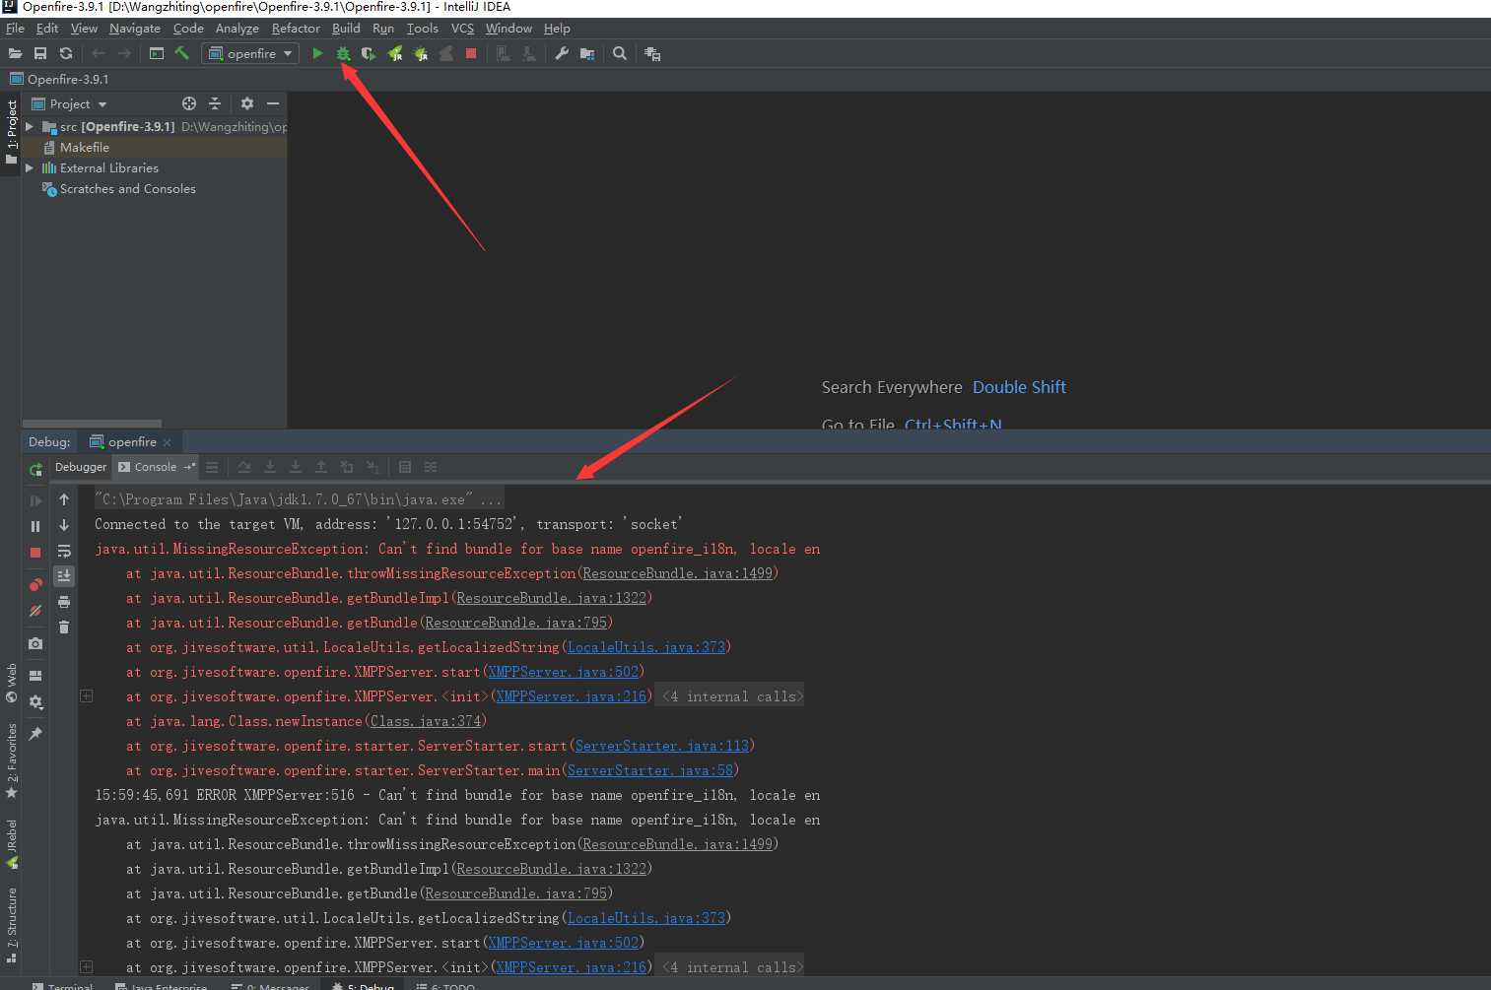
Task: Toggle scroll to end in the console
Action: point(64,575)
